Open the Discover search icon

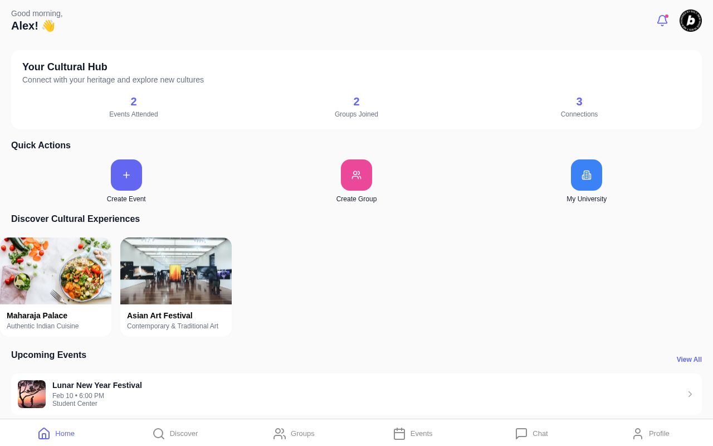pyautogui.click(x=159, y=433)
